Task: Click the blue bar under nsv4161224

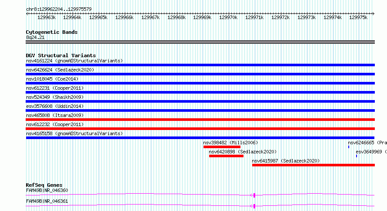Action: [x=200, y=65]
